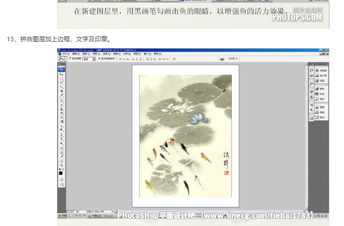Open the 色板 (Swatches) panel
The height and width of the screenshot is (226, 344).
(x=321, y=94)
